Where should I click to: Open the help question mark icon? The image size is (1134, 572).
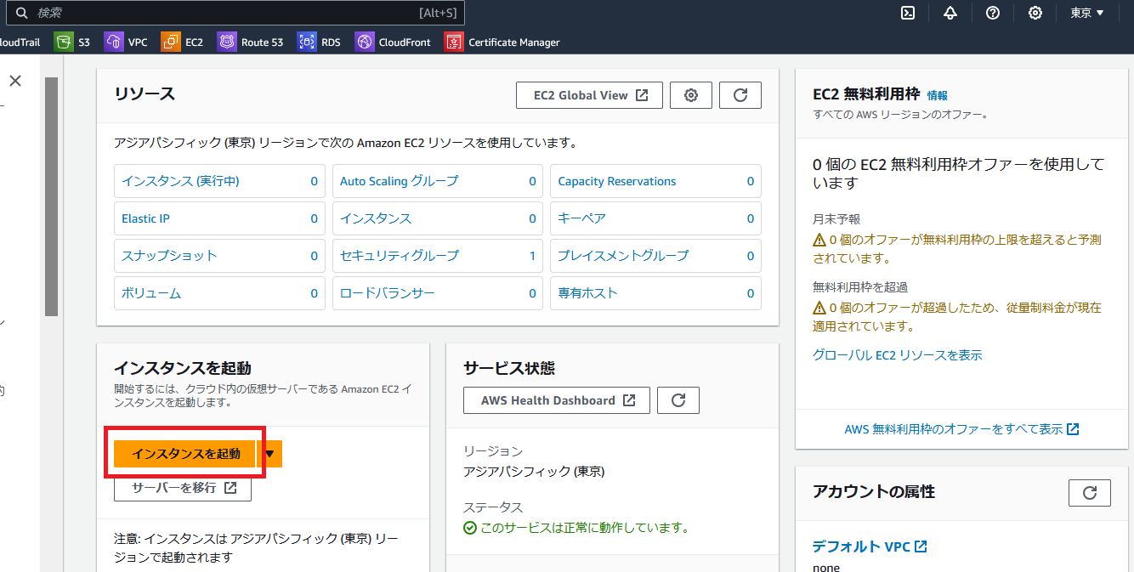[x=993, y=13]
